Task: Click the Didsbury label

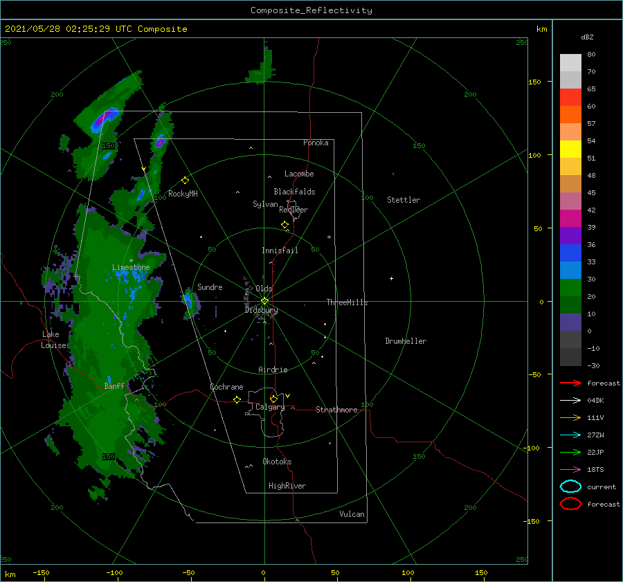Action: [x=261, y=310]
